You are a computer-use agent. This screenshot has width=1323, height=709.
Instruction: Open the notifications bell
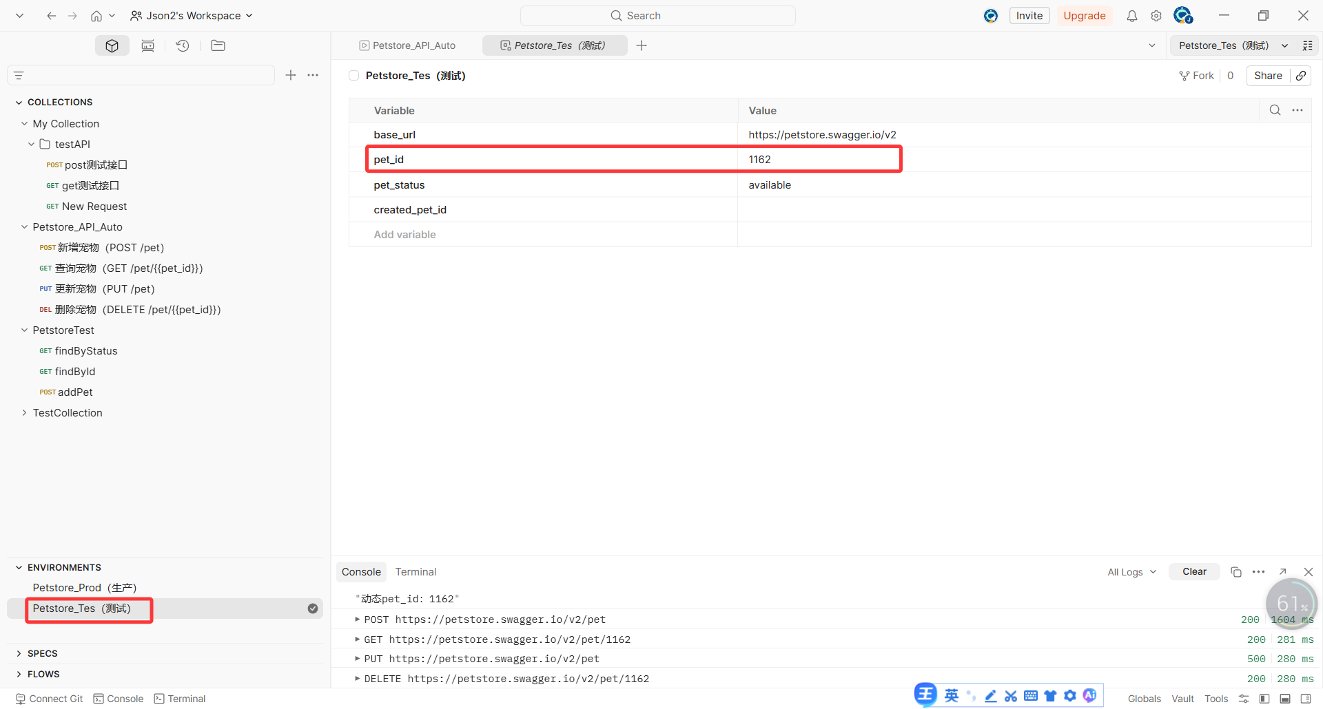coord(1132,16)
